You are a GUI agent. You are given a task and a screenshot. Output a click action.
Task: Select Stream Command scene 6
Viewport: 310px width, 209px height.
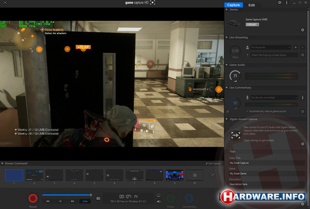pos(115,175)
